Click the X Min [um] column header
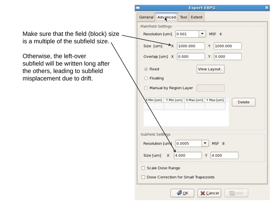The image size is (278, 209). click(x=154, y=100)
